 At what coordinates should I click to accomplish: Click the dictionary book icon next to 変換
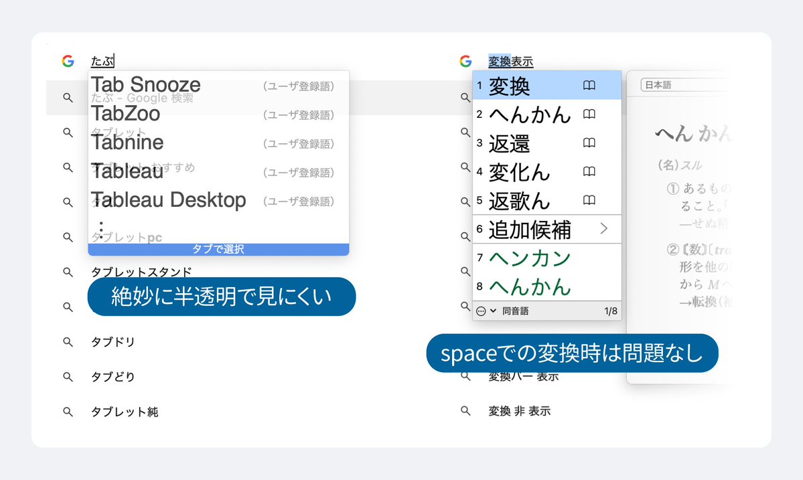pos(589,85)
